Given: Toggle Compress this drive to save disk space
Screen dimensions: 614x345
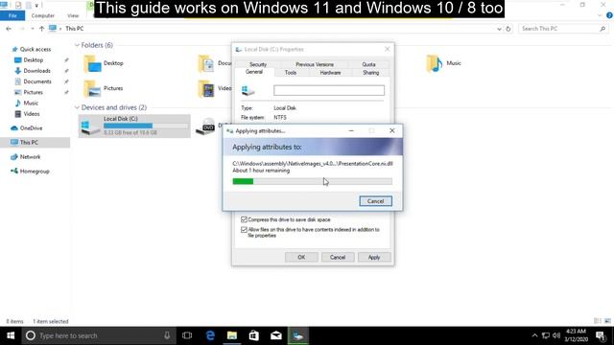Looking at the screenshot, I should (x=244, y=219).
